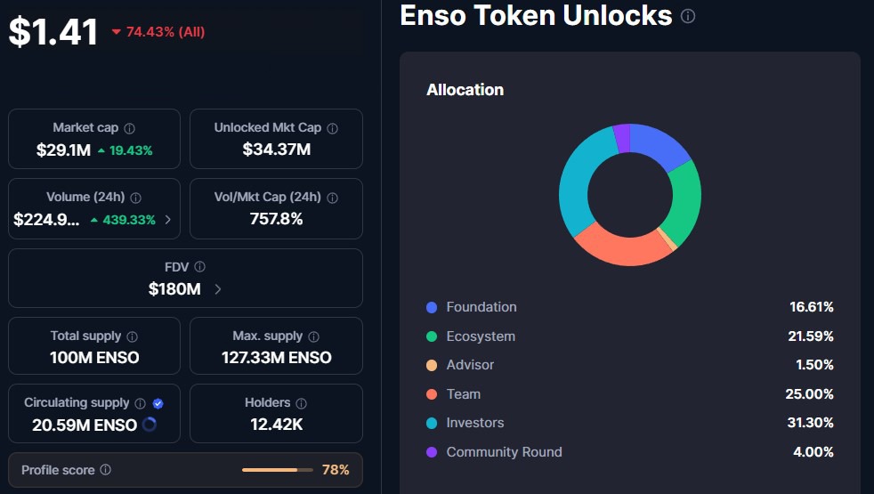Click the Total supply info icon

133,336
